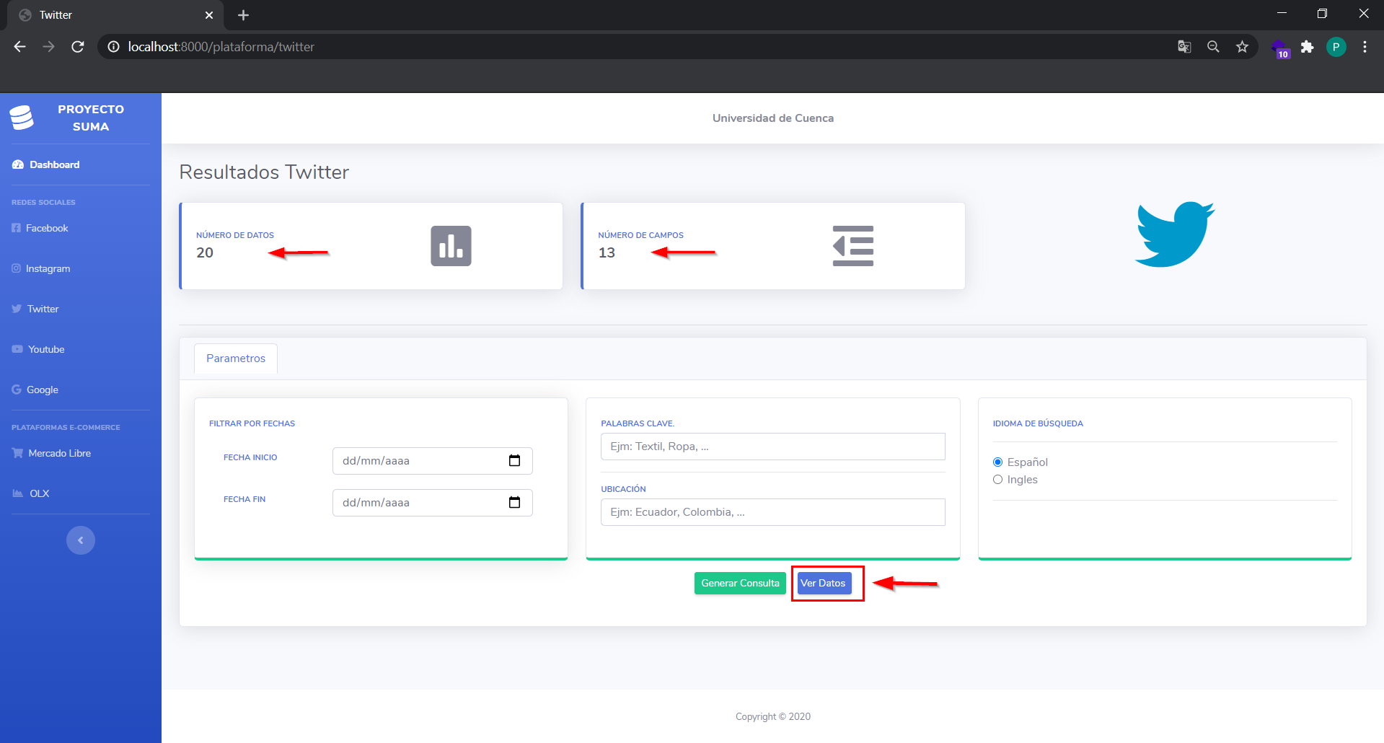Click the Youtube icon in sidebar
Image resolution: width=1384 pixels, height=743 pixels.
17,349
